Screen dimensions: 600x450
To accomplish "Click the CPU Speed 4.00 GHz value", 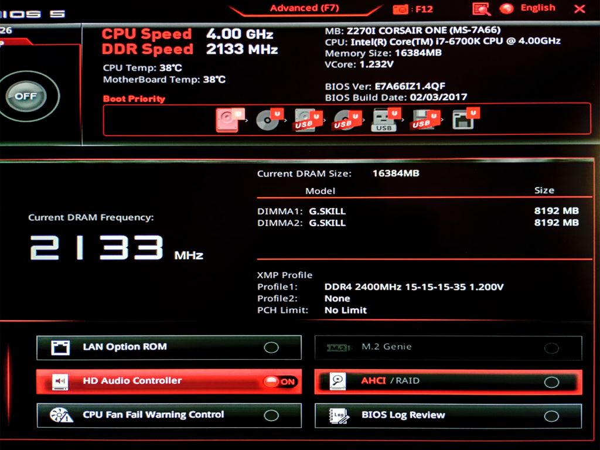I will tap(240, 34).
